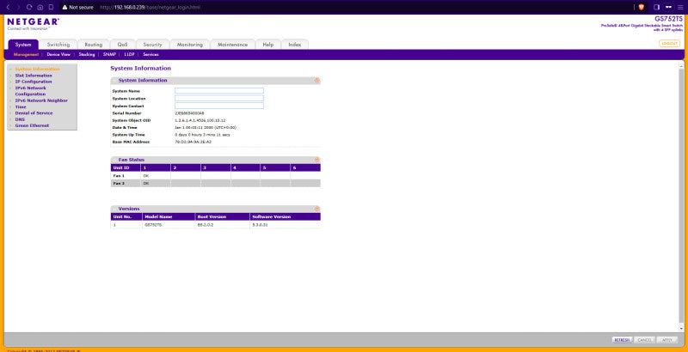Open the browser home page icon

(x=40, y=7)
